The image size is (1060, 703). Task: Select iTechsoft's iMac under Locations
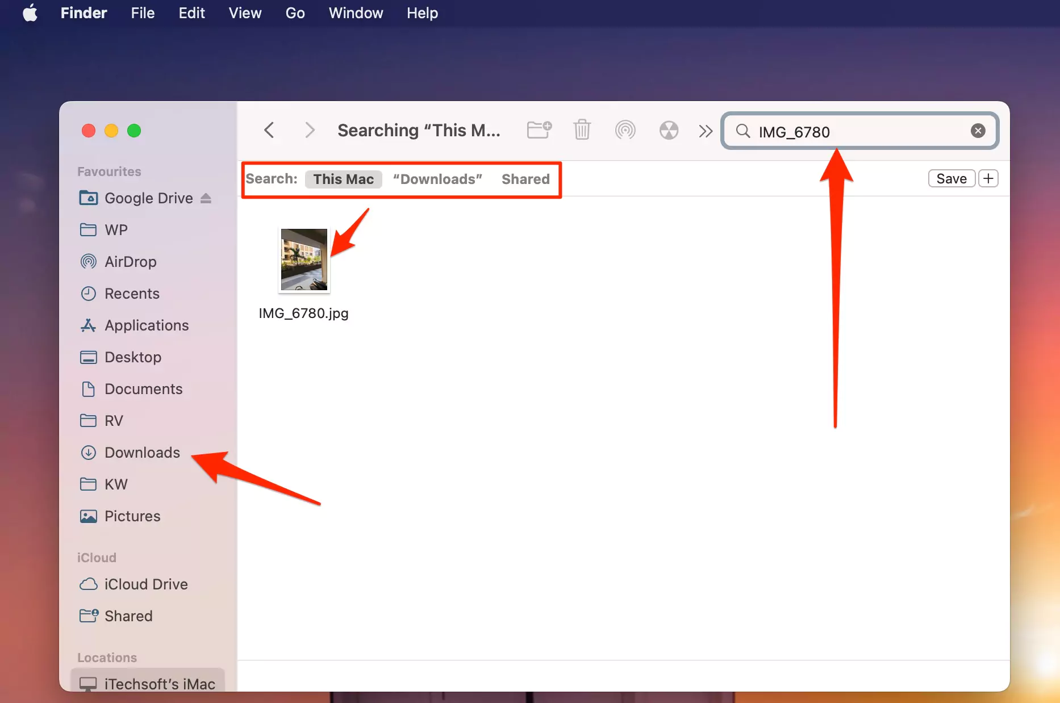(x=148, y=683)
